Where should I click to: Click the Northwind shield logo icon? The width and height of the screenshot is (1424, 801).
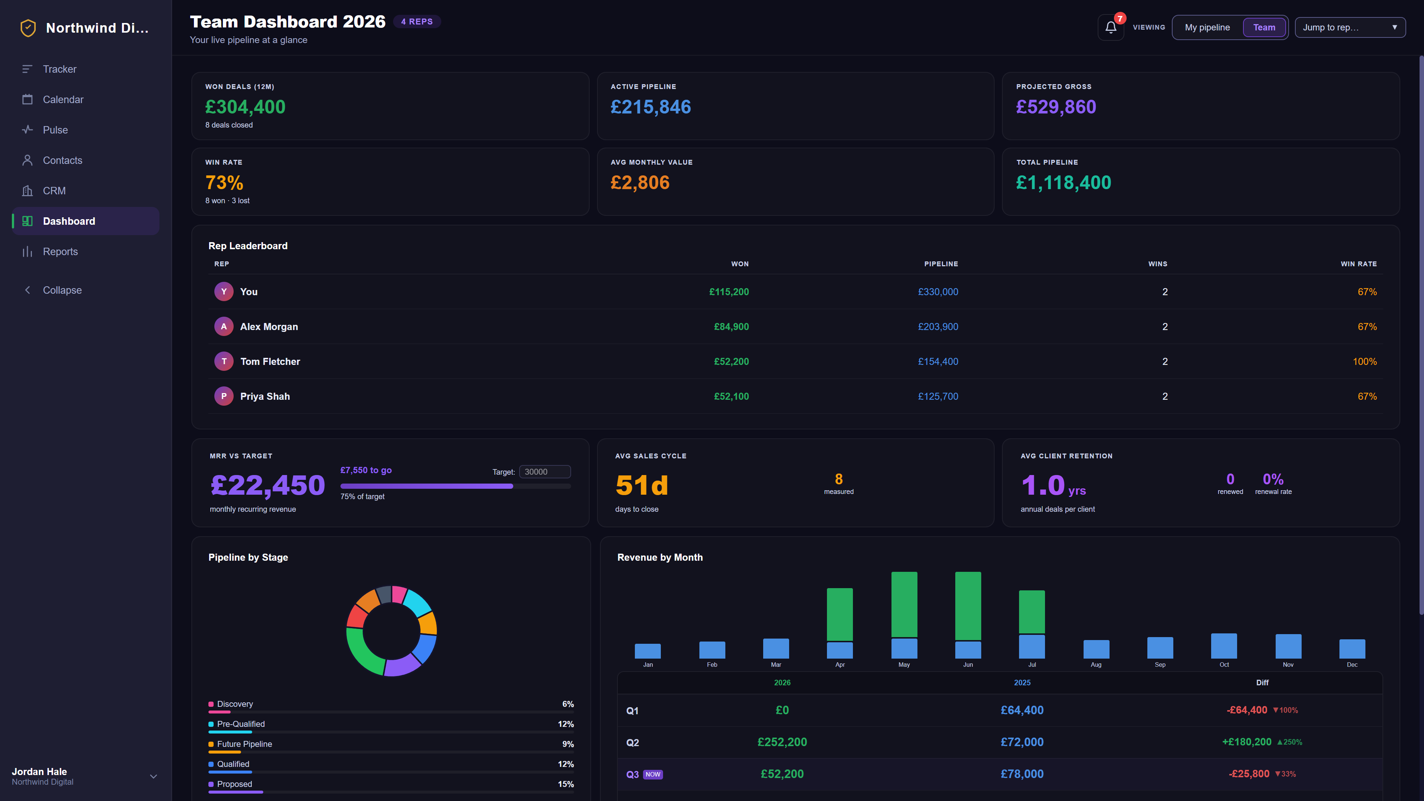pyautogui.click(x=28, y=28)
